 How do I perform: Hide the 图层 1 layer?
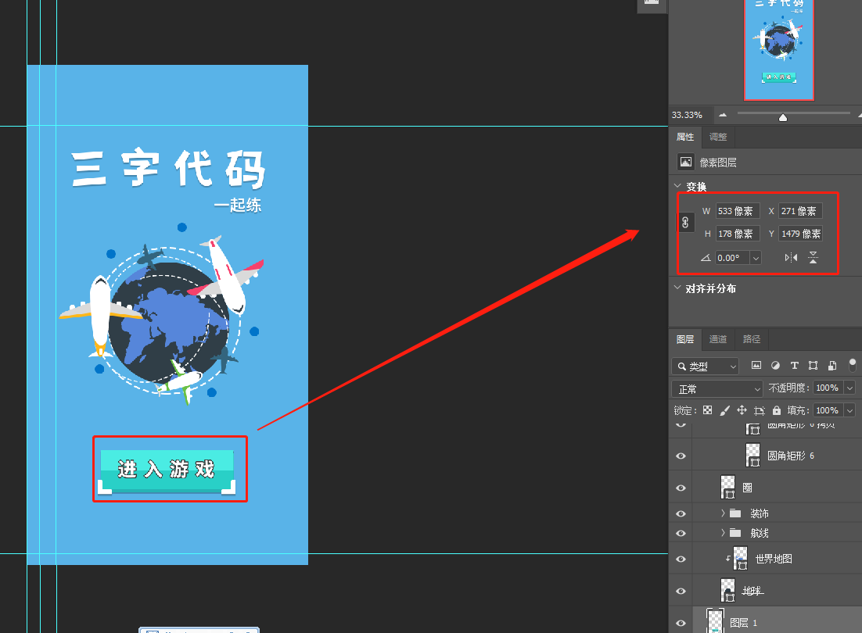[681, 623]
